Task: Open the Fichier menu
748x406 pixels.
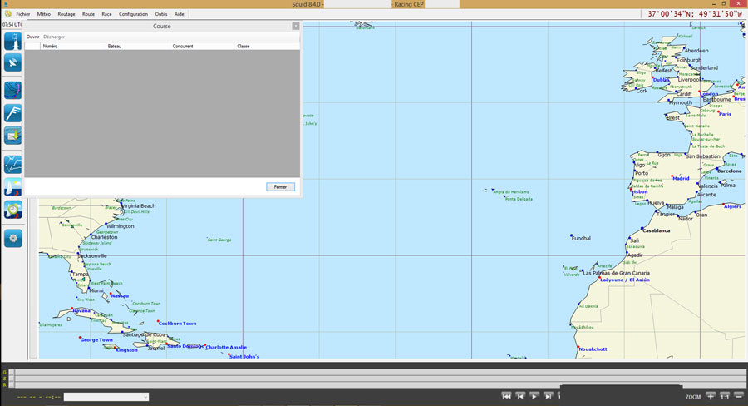Action: 22,14
